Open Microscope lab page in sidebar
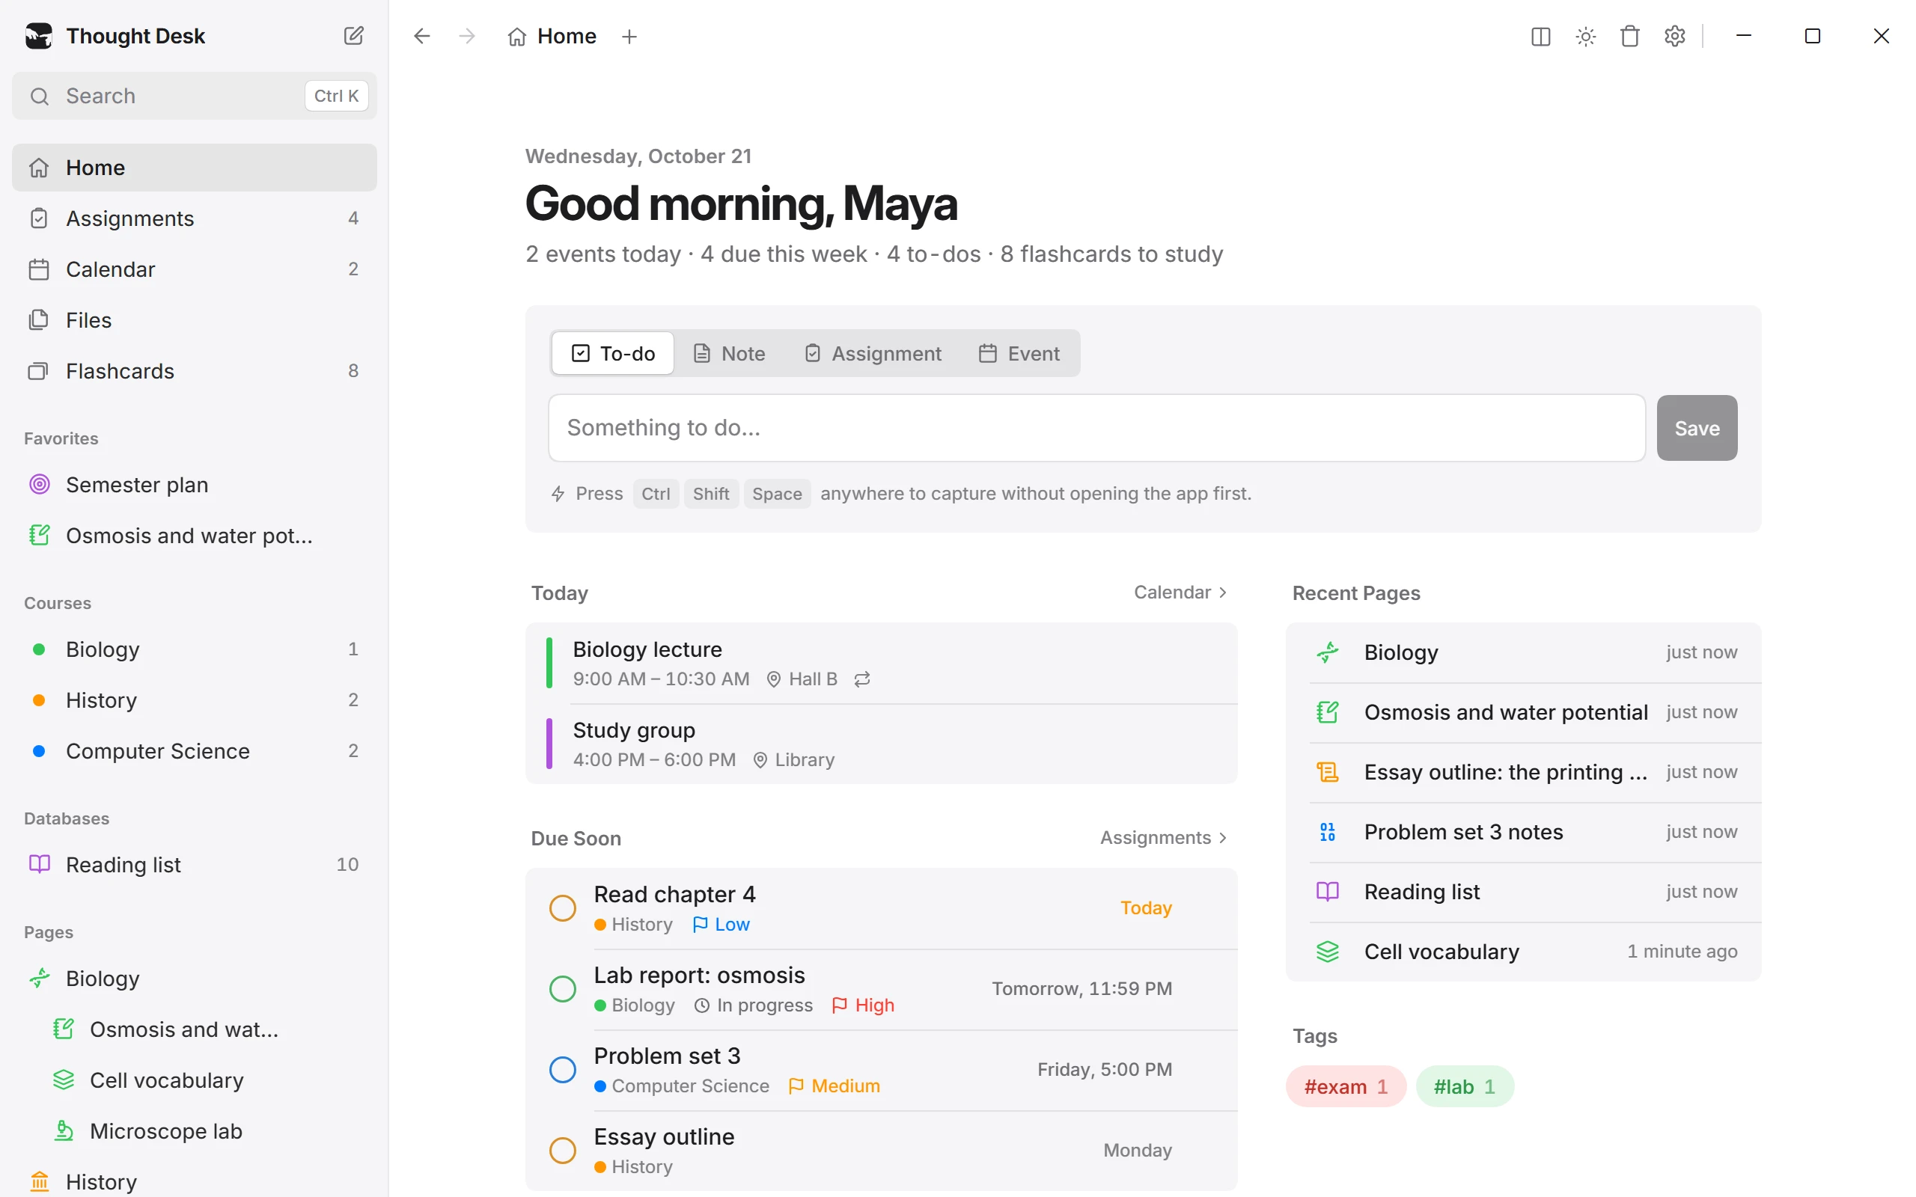This screenshot has width=1916, height=1197. (x=194, y=1130)
